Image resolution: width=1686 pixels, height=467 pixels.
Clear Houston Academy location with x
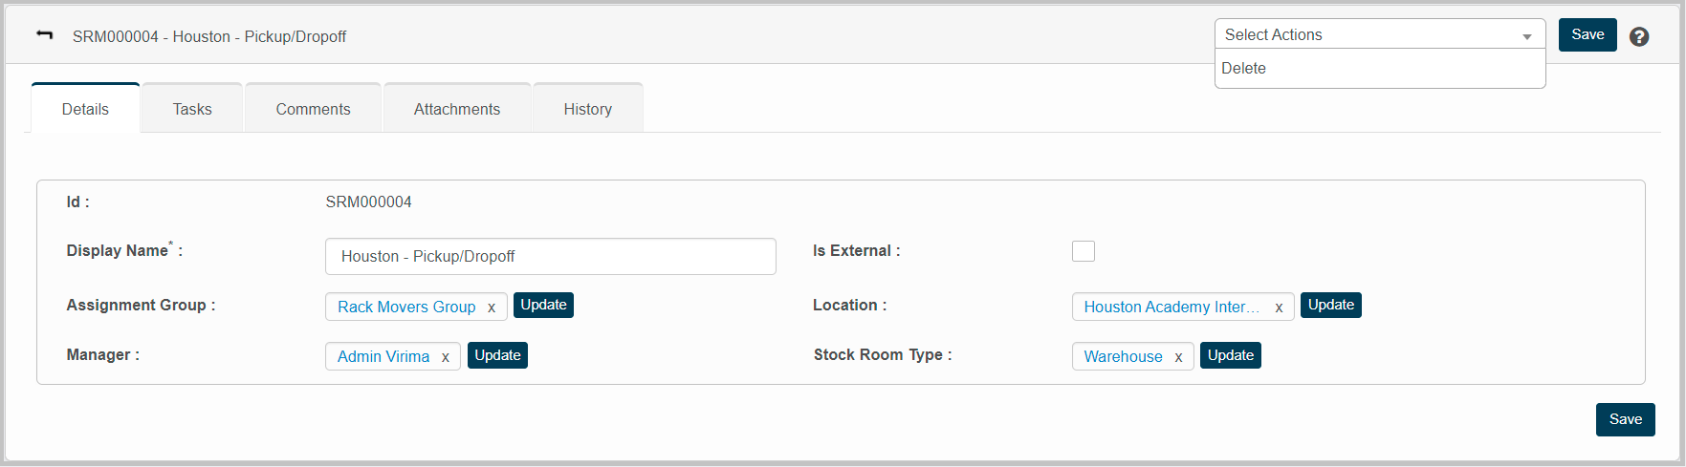click(x=1279, y=308)
